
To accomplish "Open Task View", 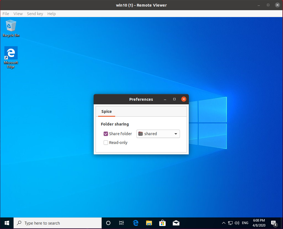I will [x=121, y=223].
